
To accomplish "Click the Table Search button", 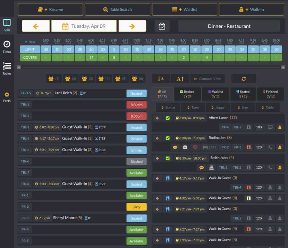I will (x=117, y=9).
